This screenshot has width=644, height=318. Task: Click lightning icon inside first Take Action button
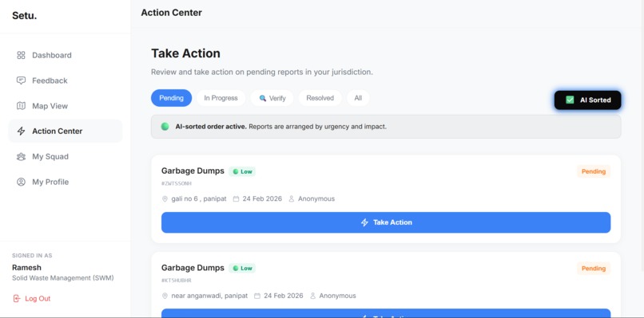point(364,222)
